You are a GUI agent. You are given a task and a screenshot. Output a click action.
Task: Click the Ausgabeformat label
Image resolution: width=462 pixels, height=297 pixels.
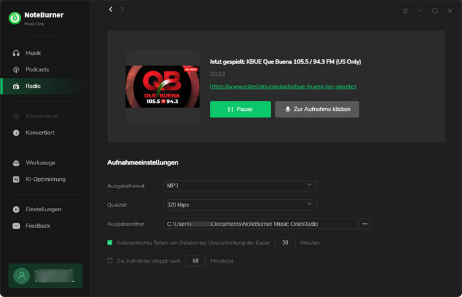click(x=126, y=186)
